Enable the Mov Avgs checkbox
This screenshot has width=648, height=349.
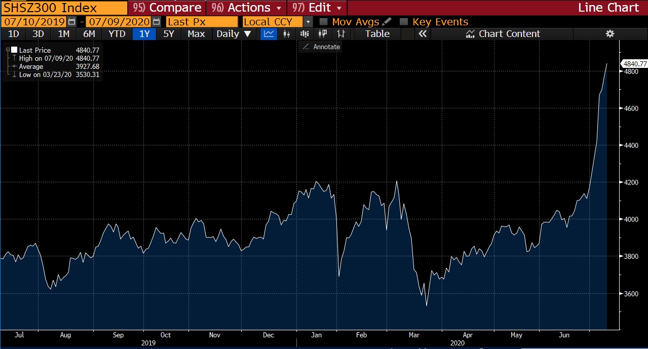coord(323,22)
